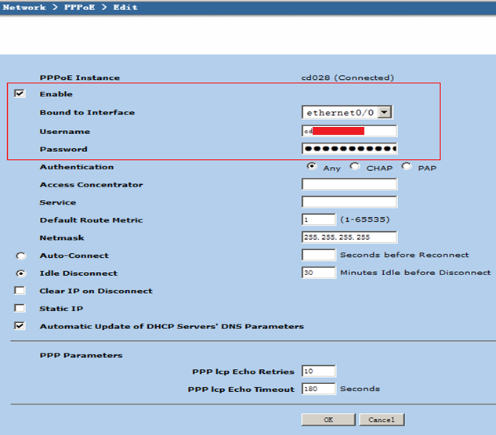This screenshot has height=435, width=496.
Task: Open the Bound to Interface dropdown
Action: tap(347, 113)
